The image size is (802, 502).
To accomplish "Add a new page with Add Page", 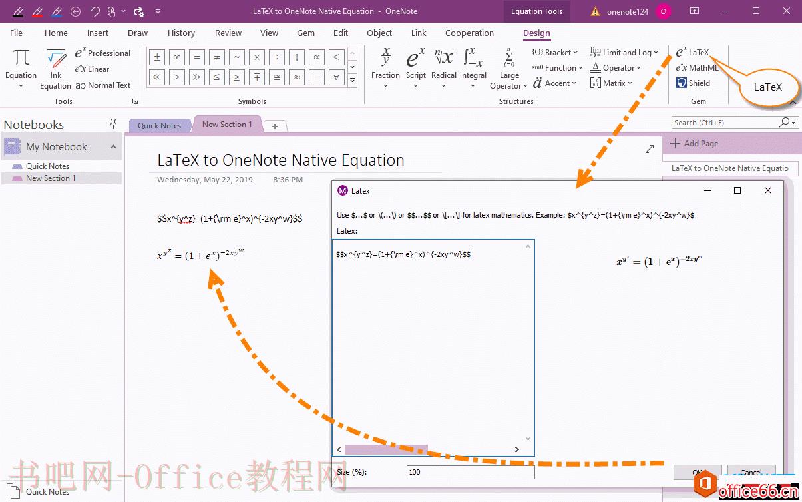I will coord(695,143).
